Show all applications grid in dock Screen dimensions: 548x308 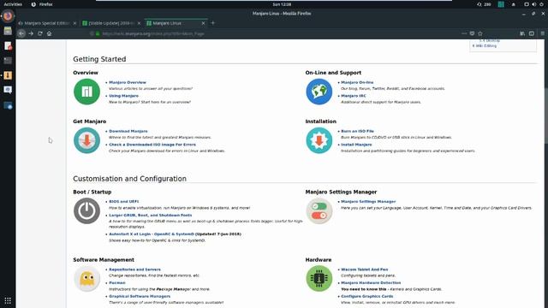[x=8, y=300]
